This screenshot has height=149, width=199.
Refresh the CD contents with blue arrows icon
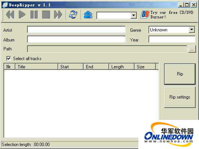coord(73,15)
